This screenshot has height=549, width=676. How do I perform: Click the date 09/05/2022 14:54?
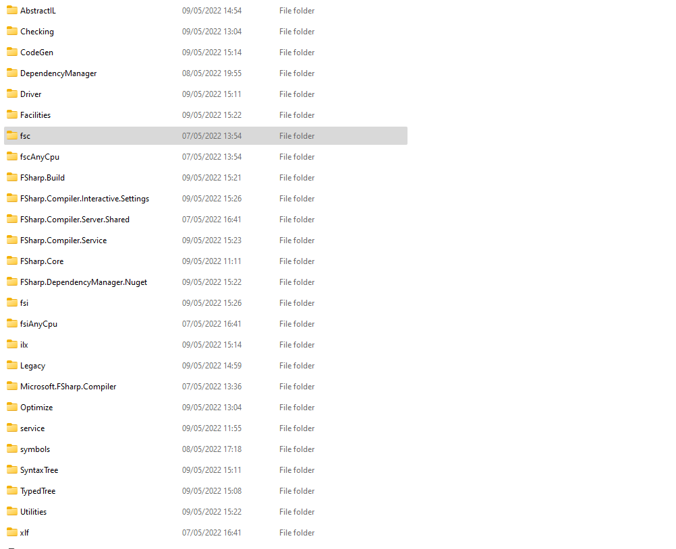212,10
